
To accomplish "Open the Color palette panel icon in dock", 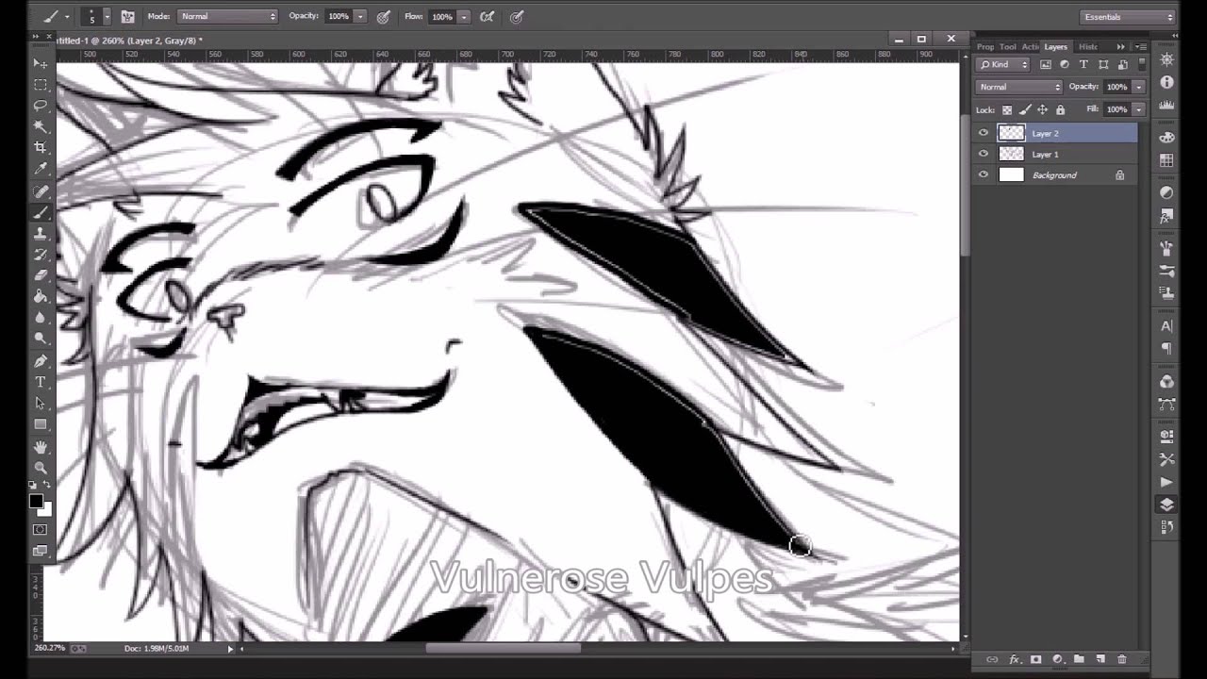I will (x=1166, y=136).
